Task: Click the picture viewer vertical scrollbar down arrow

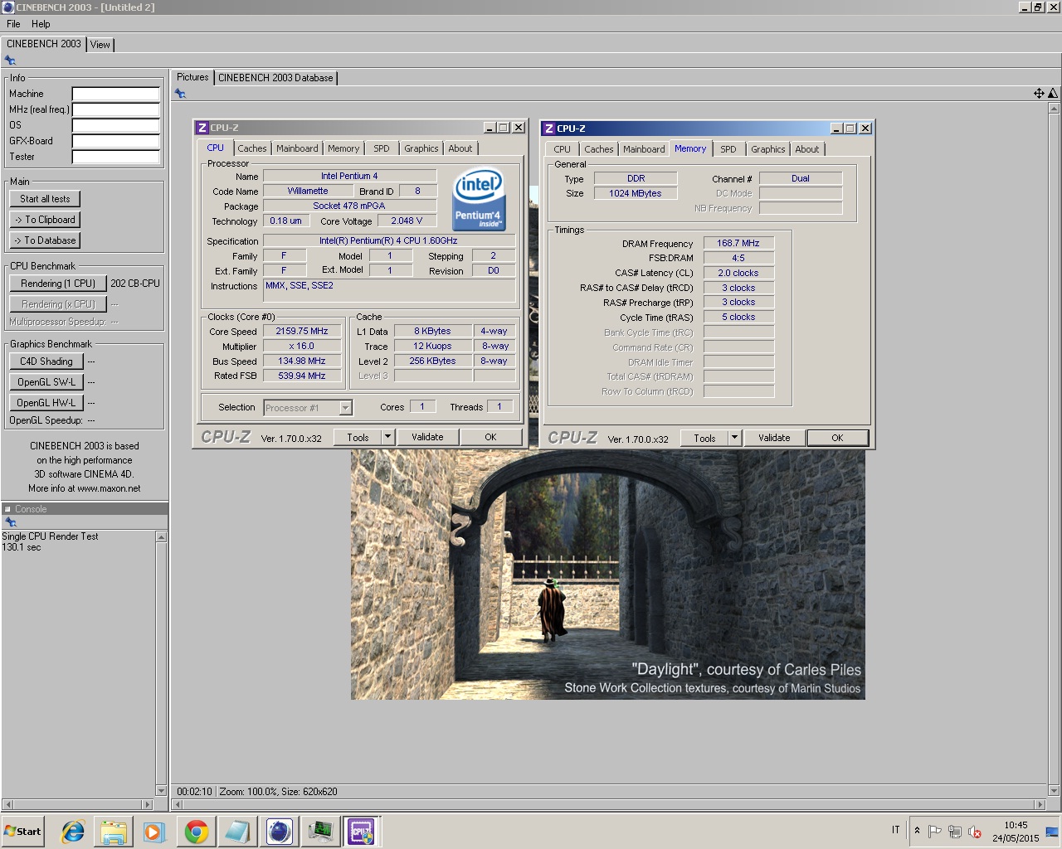Action: (x=1054, y=791)
